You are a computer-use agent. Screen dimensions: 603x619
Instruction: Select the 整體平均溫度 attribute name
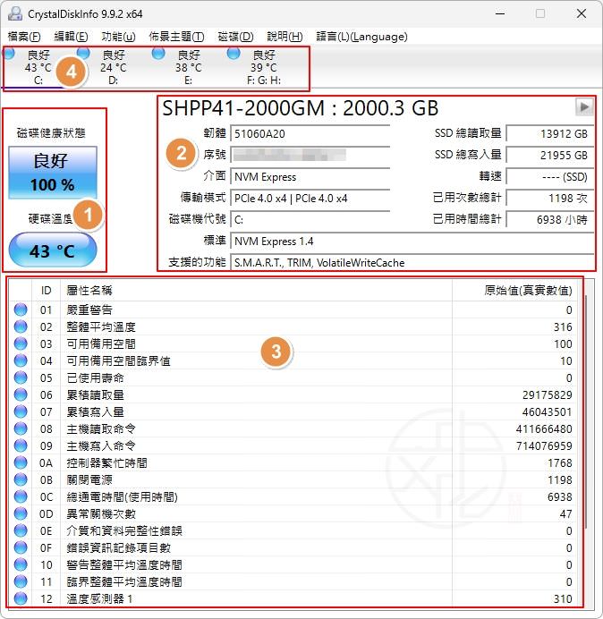(101, 326)
